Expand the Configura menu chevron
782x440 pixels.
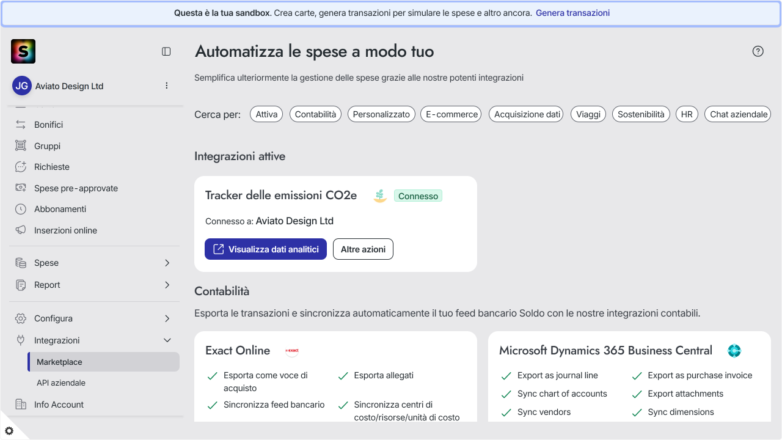click(167, 318)
